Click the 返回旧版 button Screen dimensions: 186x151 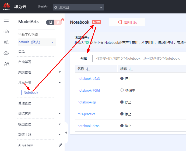coord(127,22)
